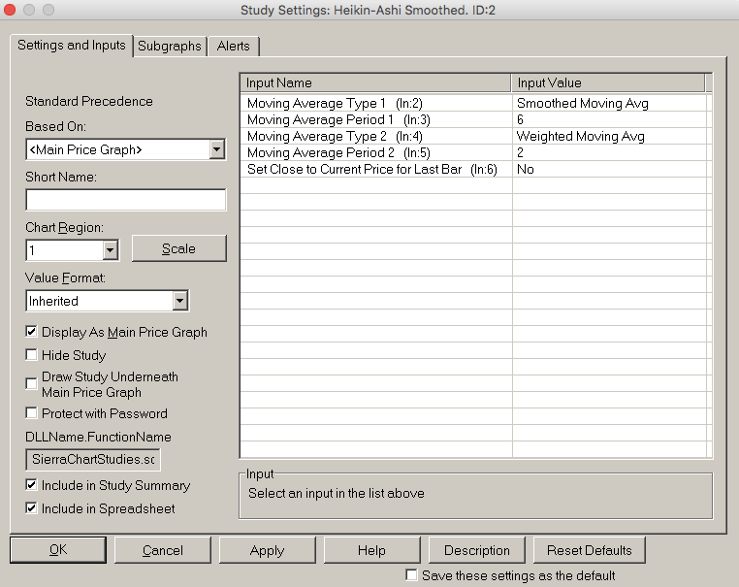Select Moving Average Period 2 value cell
The height and width of the screenshot is (587, 739).
point(611,152)
